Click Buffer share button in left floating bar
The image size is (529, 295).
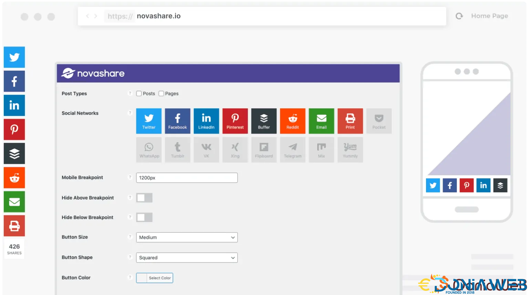click(14, 154)
